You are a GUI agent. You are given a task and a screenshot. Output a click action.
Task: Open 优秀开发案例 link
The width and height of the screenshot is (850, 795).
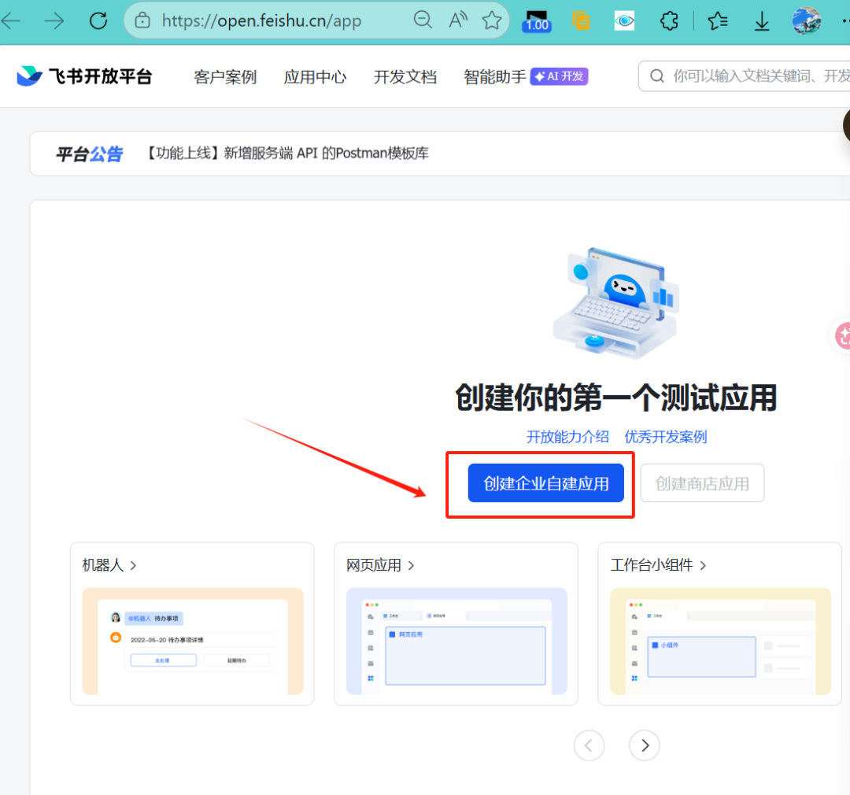666,437
